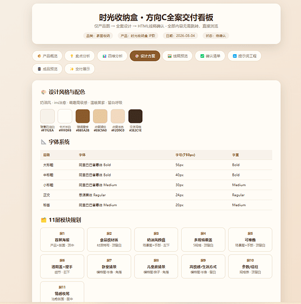The width and height of the screenshot is (301, 304).
Task: Open the 确认清单 tab
Action: [x=210, y=56]
